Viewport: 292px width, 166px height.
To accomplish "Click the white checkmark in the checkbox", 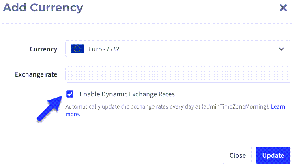I will click(70, 94).
